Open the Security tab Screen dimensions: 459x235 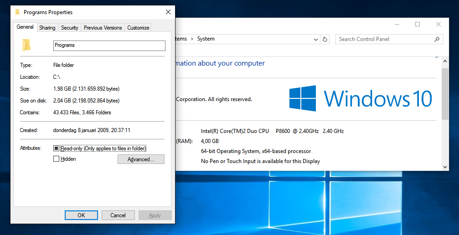tap(69, 28)
